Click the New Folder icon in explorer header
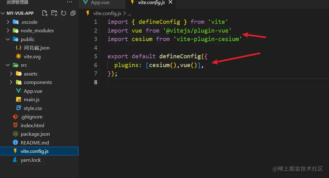This screenshot has width=329, height=178. coord(54,13)
